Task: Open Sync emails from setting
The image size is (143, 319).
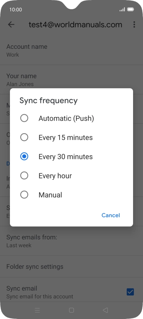Action: pos(71,241)
